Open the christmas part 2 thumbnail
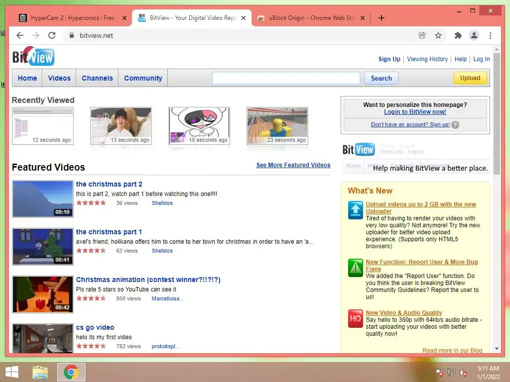Screen dimensions: 510x382 point(43,199)
